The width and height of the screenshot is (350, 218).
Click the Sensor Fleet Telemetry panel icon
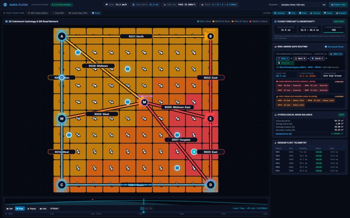pyautogui.click(x=275, y=143)
